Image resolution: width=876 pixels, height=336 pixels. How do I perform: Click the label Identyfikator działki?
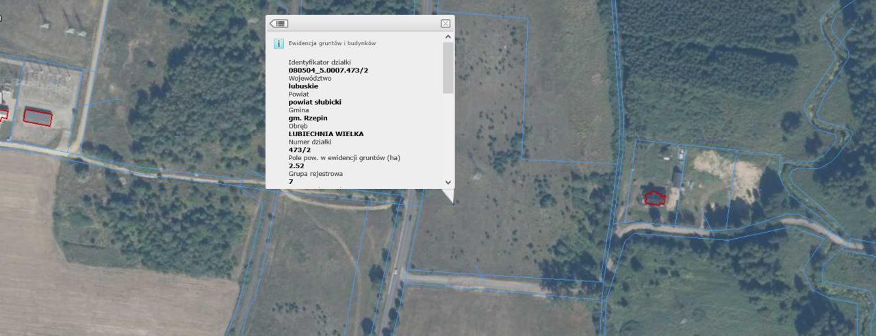click(x=320, y=62)
